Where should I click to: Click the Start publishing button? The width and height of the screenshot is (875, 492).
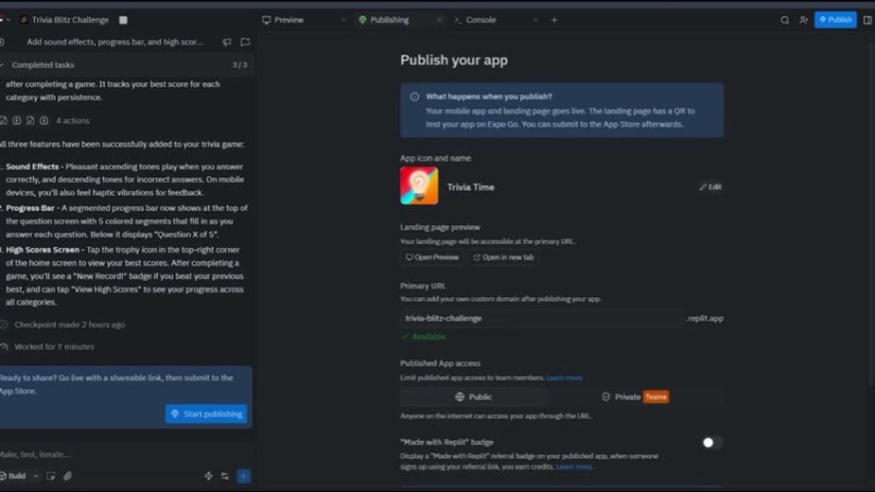(206, 413)
